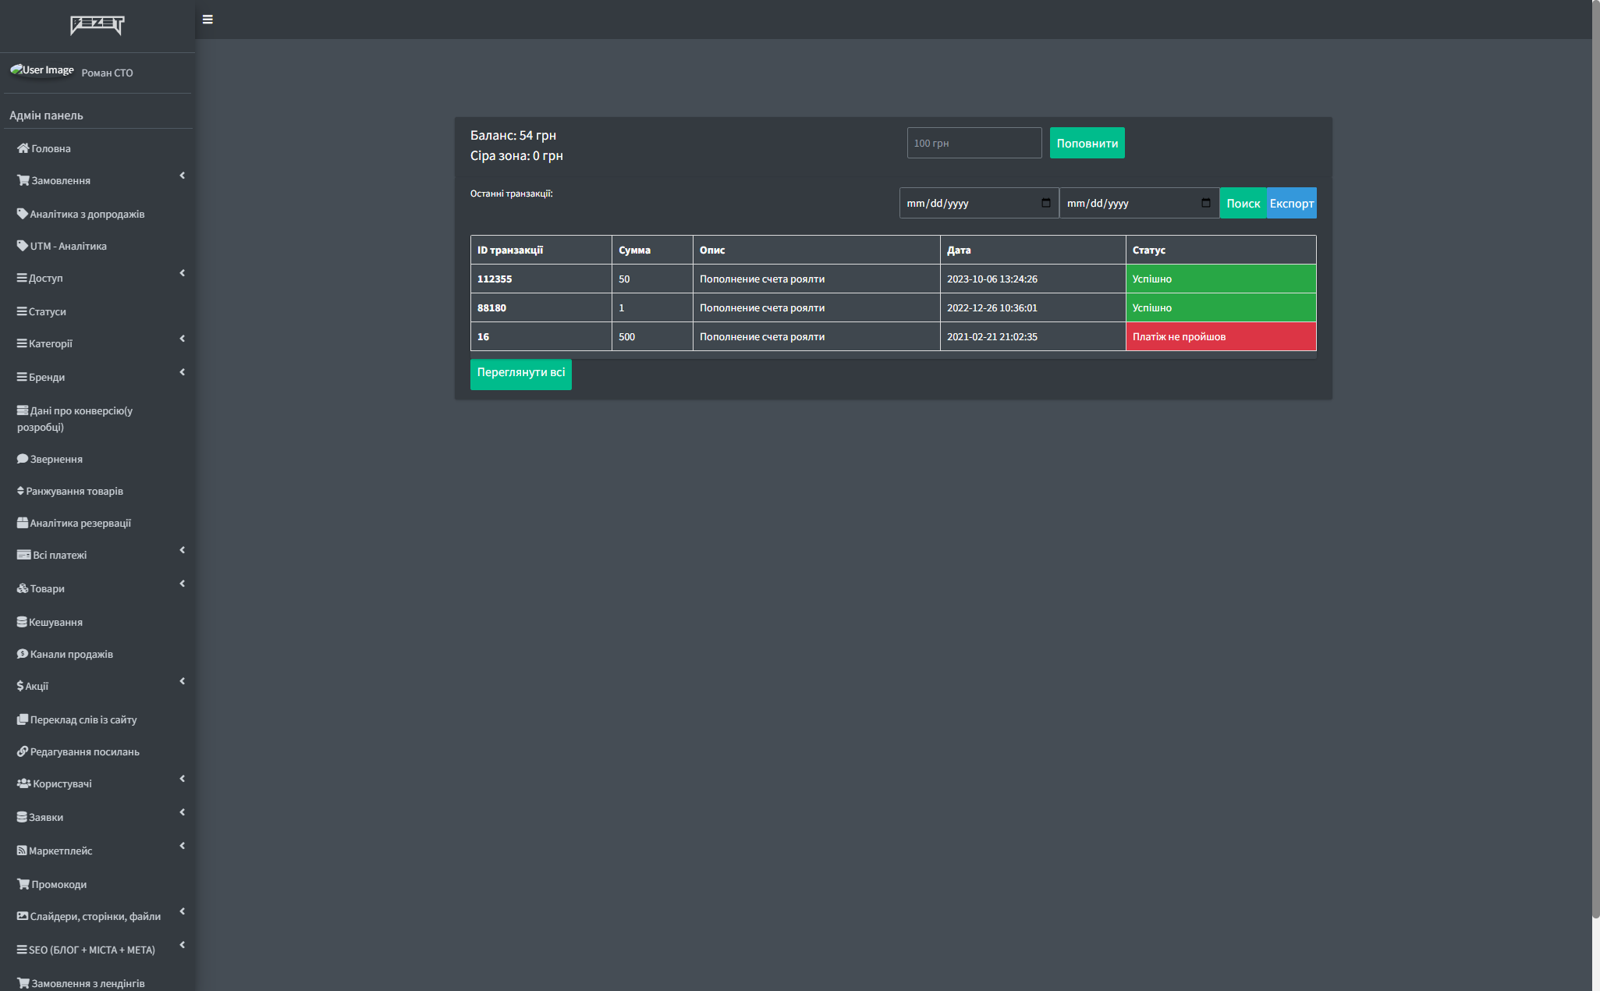This screenshot has width=1600, height=991.
Task: Click the Платіж не пройшов status cell
Action: click(x=1221, y=336)
